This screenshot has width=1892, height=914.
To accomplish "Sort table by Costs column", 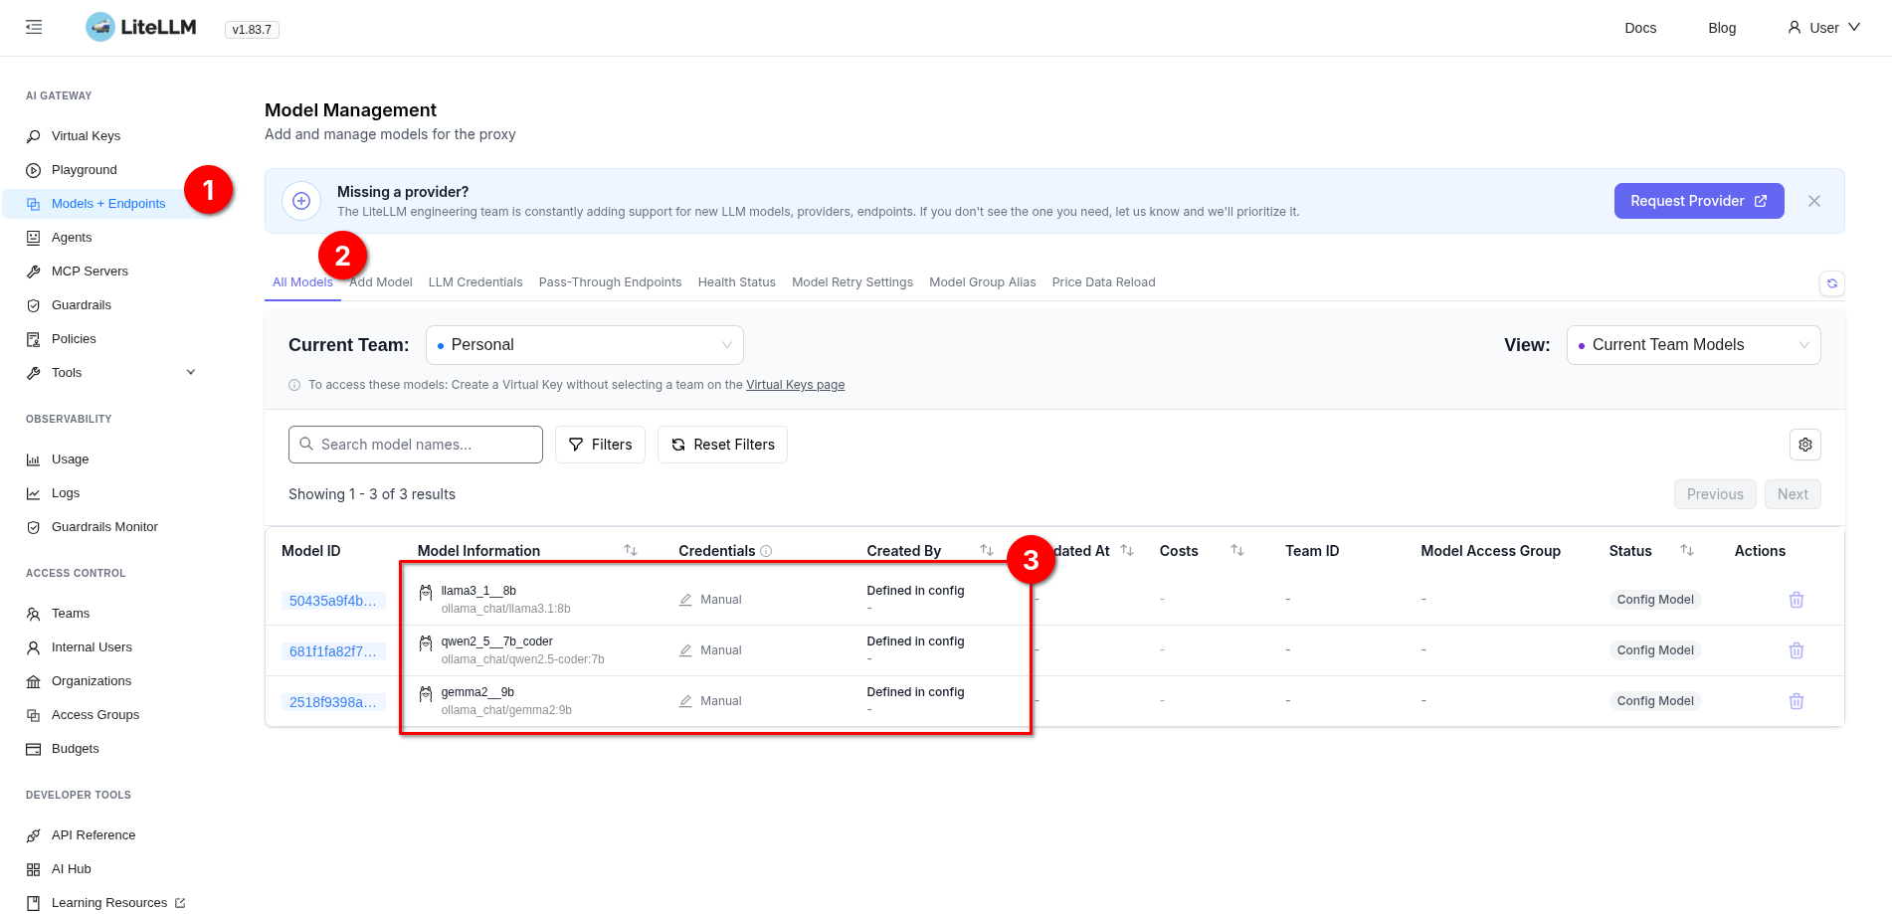I will click(x=1237, y=550).
